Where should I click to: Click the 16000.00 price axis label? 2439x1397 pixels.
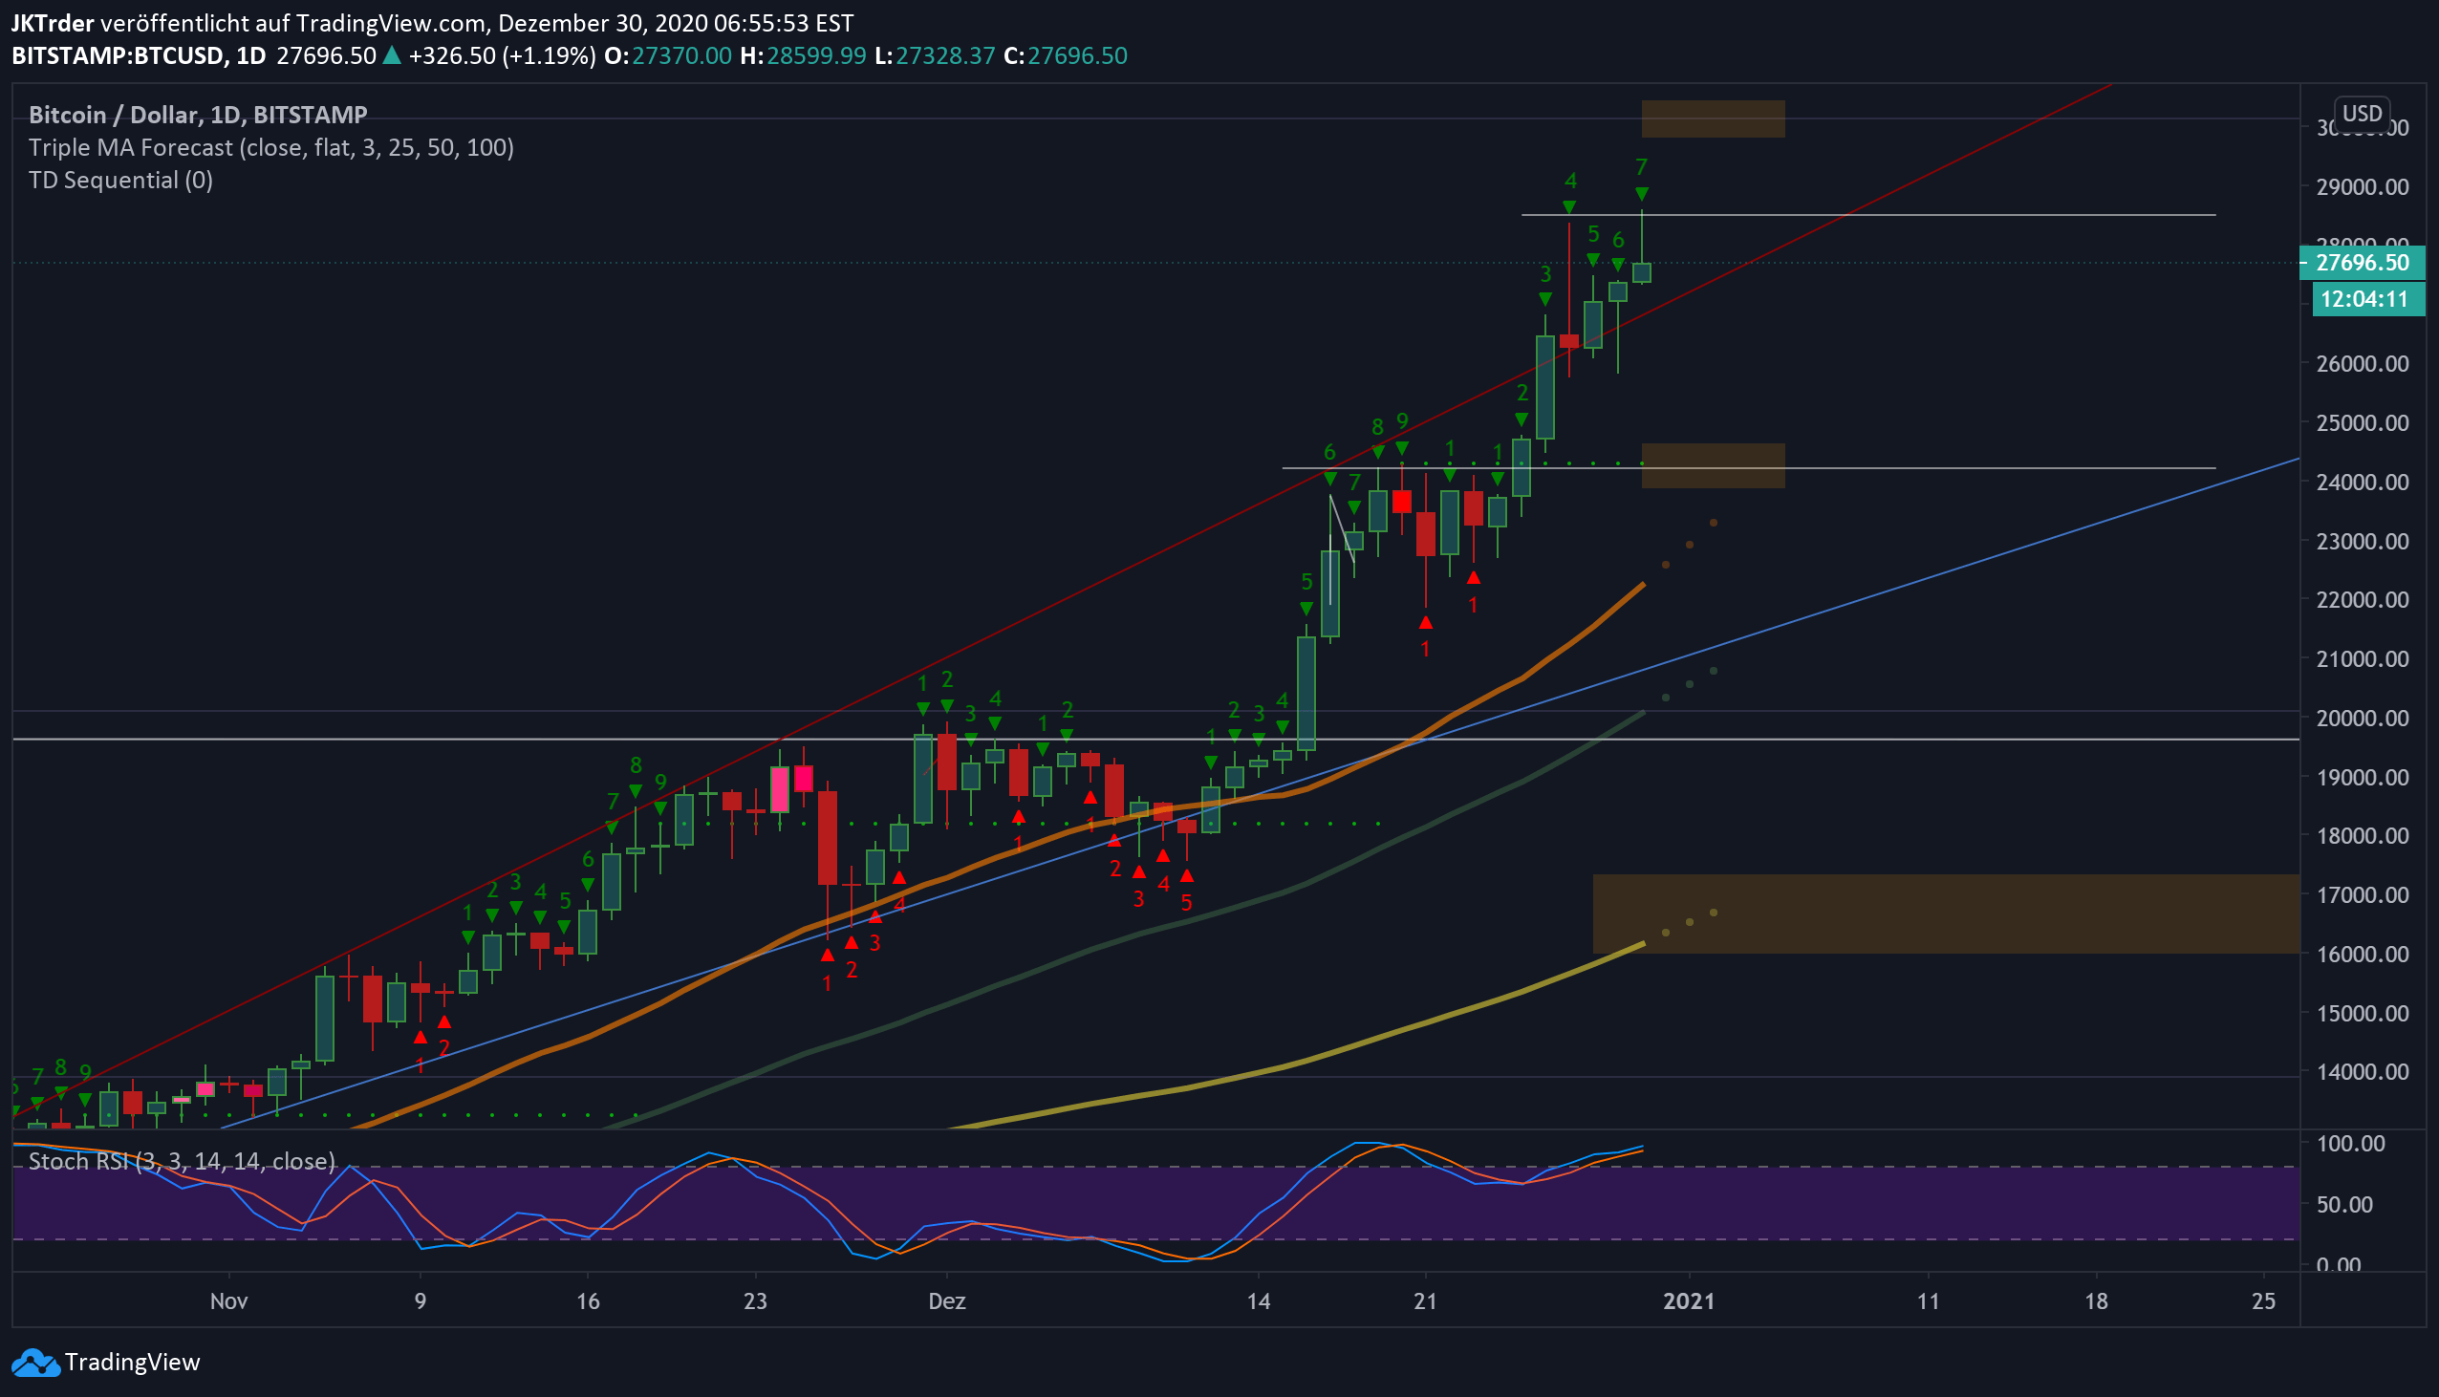(2363, 955)
